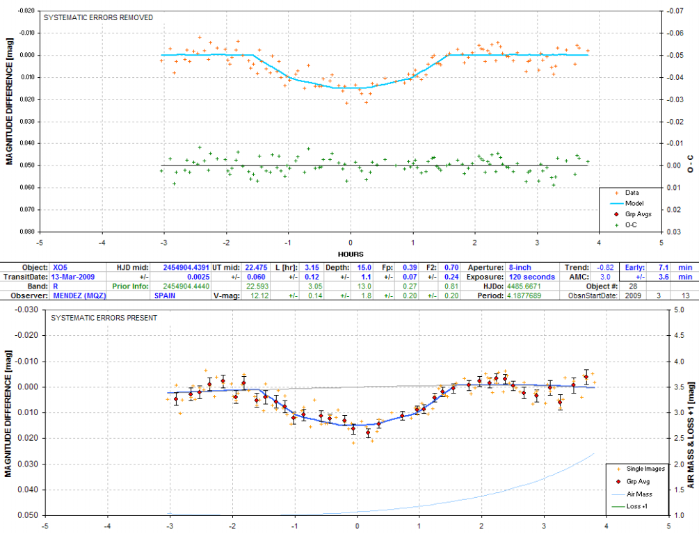Select the MENDEZ (MQZ) observer cell
Image resolution: width=699 pixels, height=534 pixels.
pyautogui.click(x=81, y=295)
